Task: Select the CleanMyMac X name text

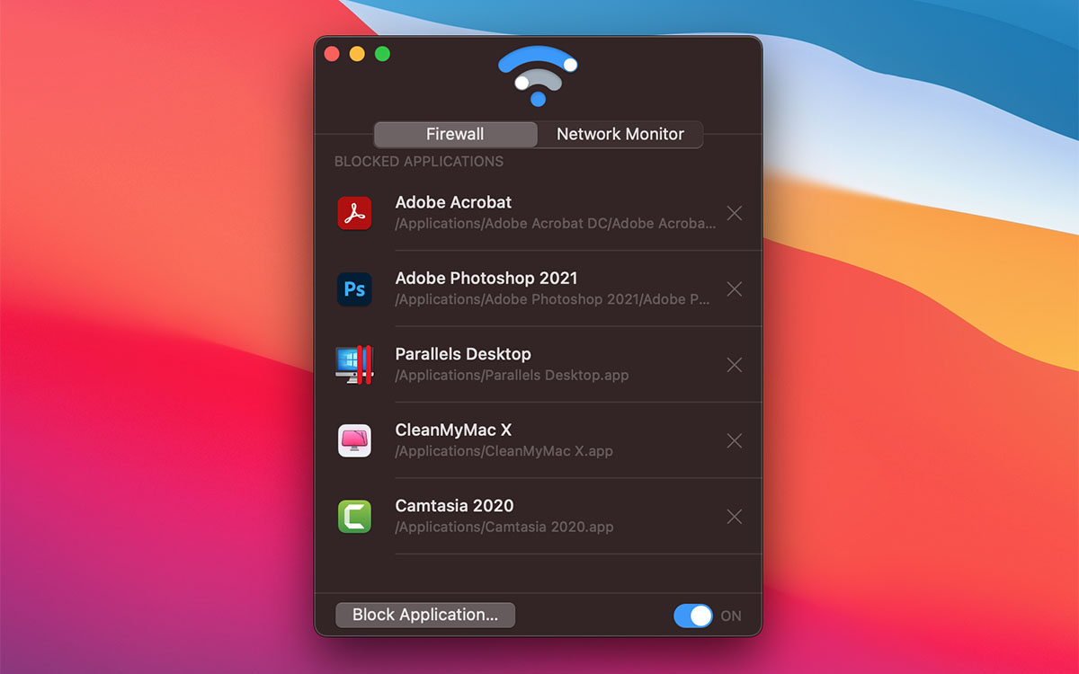Action: pyautogui.click(x=453, y=430)
